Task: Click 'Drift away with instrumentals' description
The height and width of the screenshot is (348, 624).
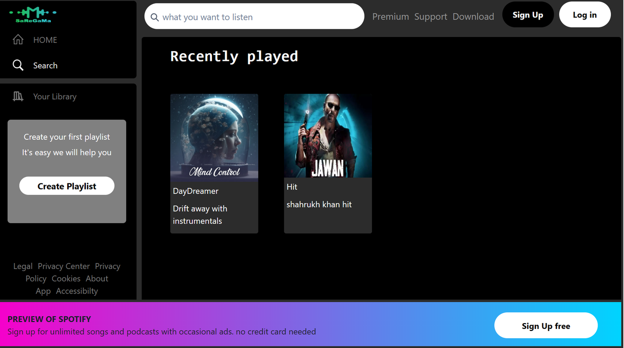Action: (x=200, y=214)
